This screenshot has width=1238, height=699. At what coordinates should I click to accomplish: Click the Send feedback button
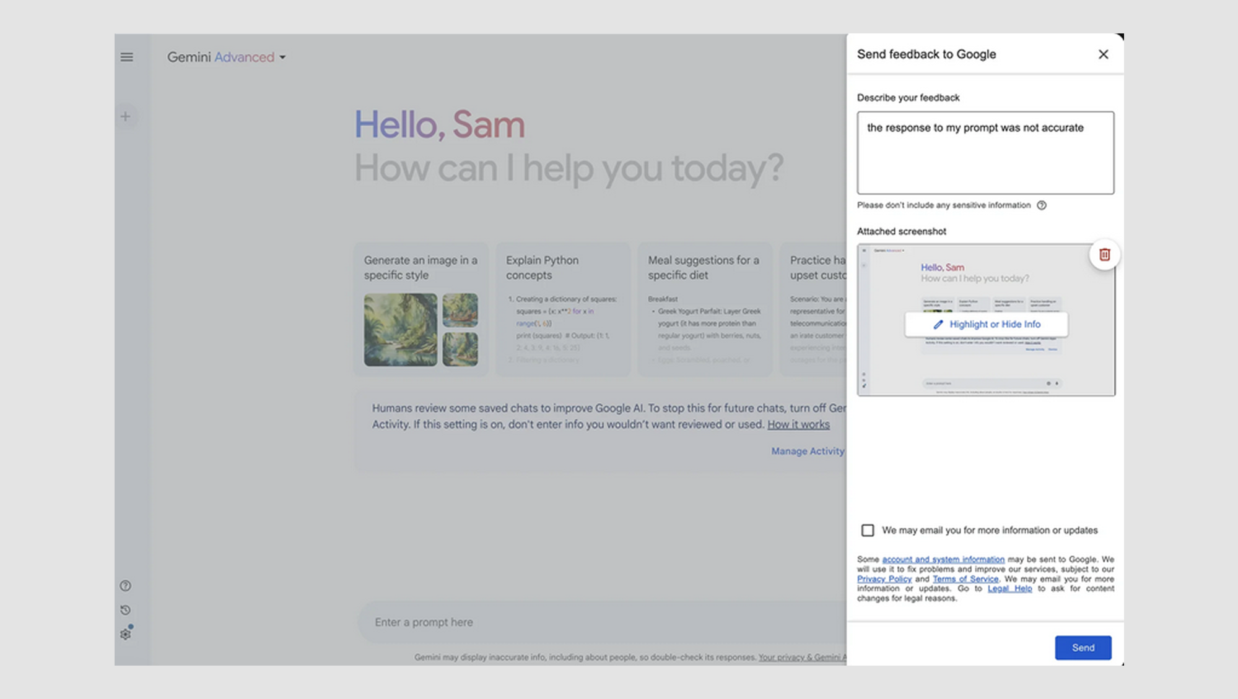tap(1083, 648)
